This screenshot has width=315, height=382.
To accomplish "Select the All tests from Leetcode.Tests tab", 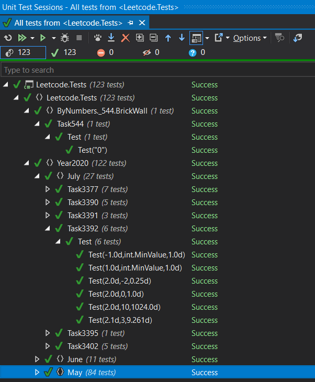I will click(63, 23).
